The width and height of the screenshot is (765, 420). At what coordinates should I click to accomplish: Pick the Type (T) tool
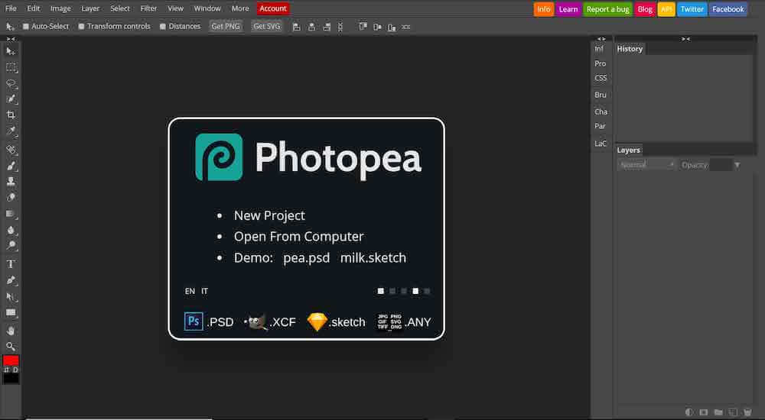[11, 264]
